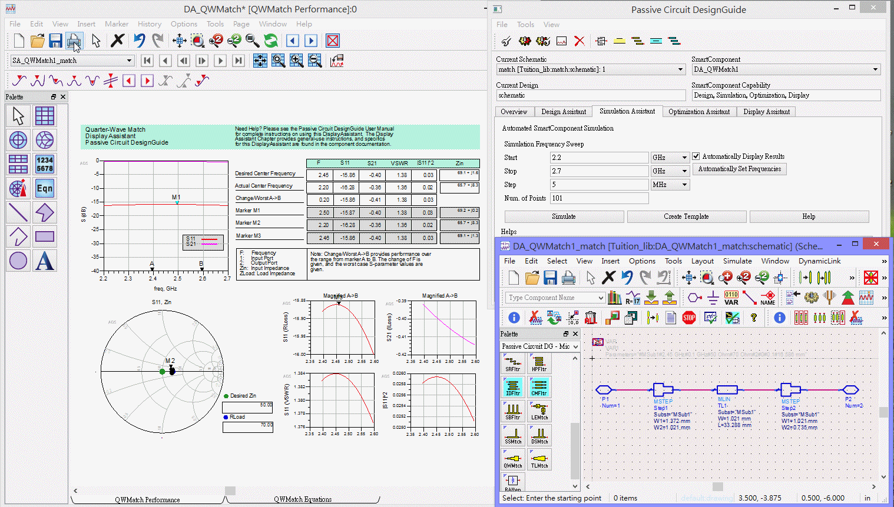The height and width of the screenshot is (507, 894).
Task: Toggle Automatically Display Results checkbox
Action: click(696, 156)
